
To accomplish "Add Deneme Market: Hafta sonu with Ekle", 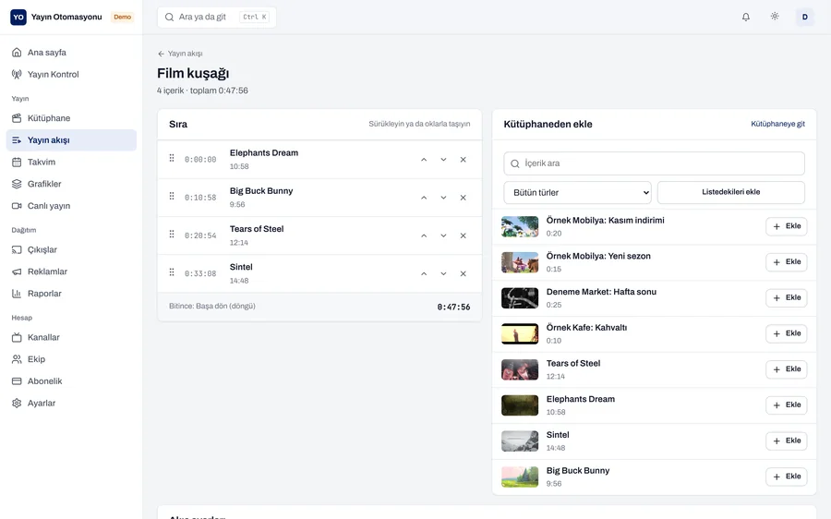I will (x=787, y=298).
